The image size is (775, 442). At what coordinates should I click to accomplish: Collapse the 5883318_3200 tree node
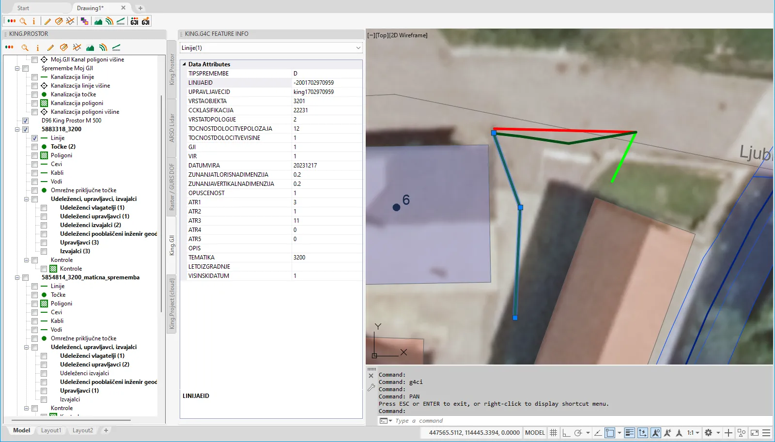tap(17, 129)
